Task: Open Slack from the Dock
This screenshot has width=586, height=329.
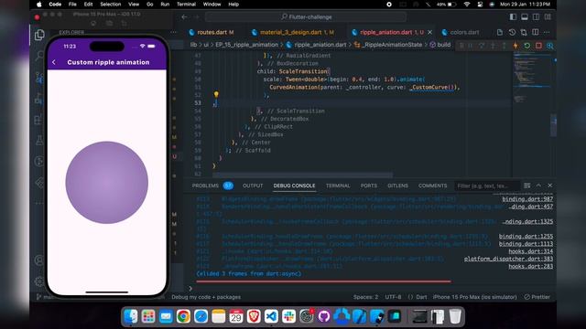Action: coord(288,316)
